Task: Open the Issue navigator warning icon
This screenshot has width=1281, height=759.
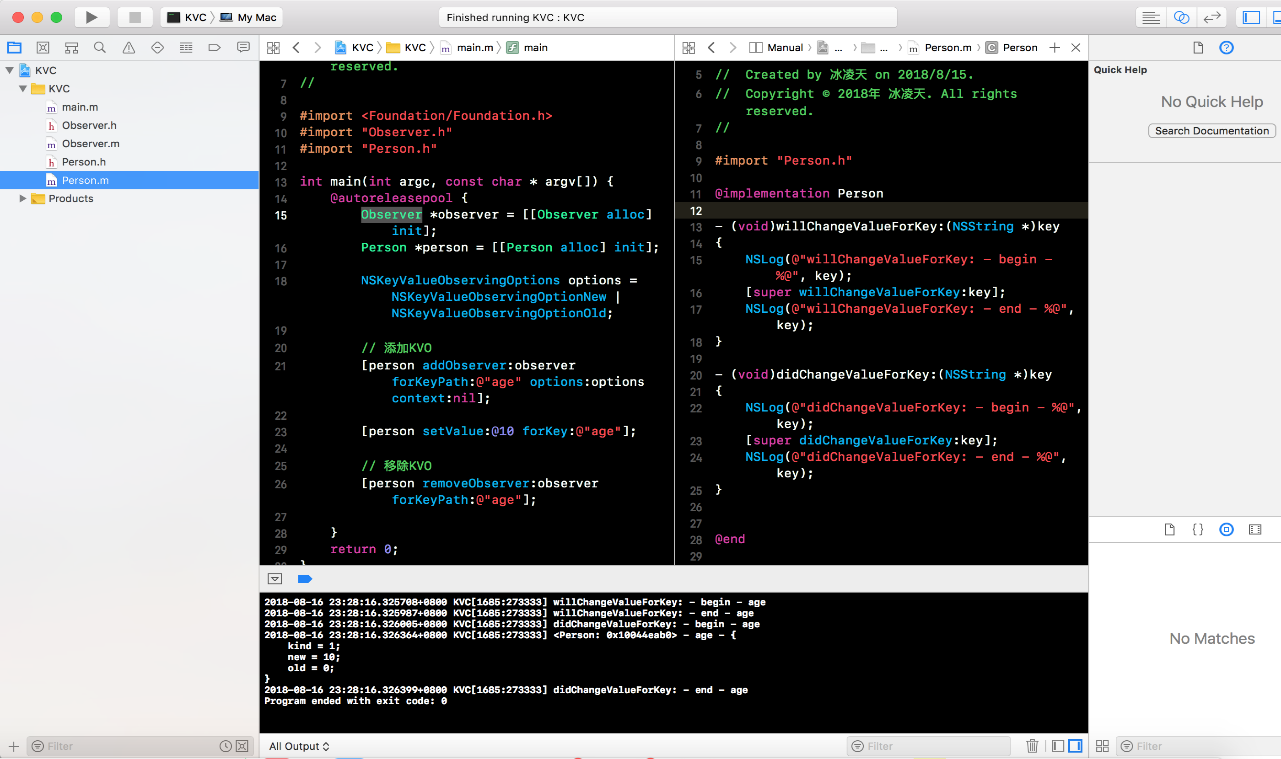Action: [x=129, y=48]
